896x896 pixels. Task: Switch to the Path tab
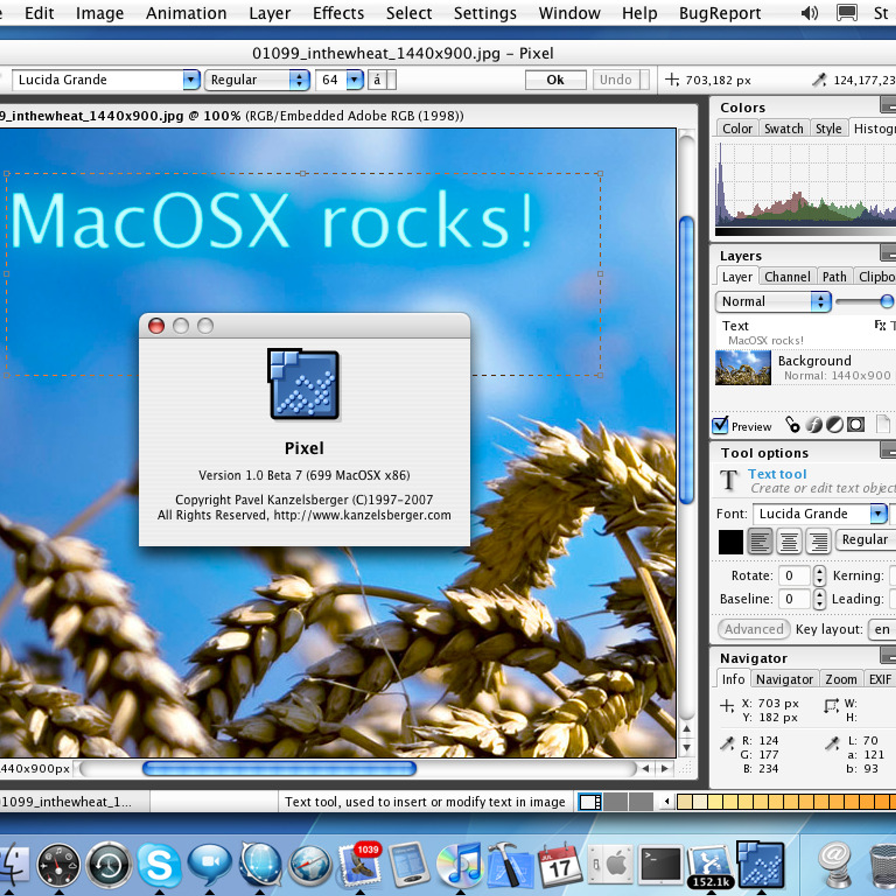click(834, 277)
